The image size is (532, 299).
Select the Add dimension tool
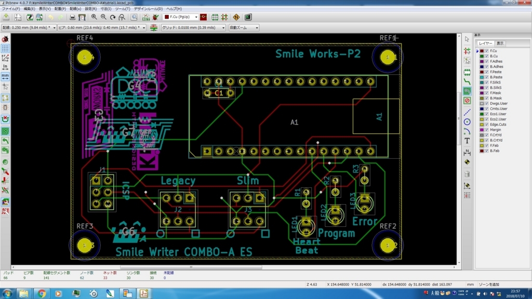[467, 153]
